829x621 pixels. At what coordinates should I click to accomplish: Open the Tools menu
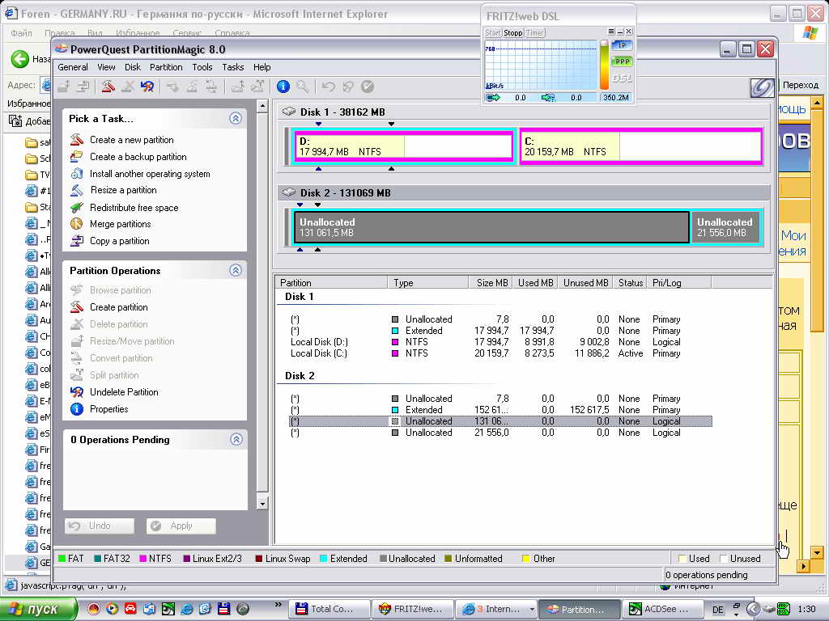tap(202, 67)
